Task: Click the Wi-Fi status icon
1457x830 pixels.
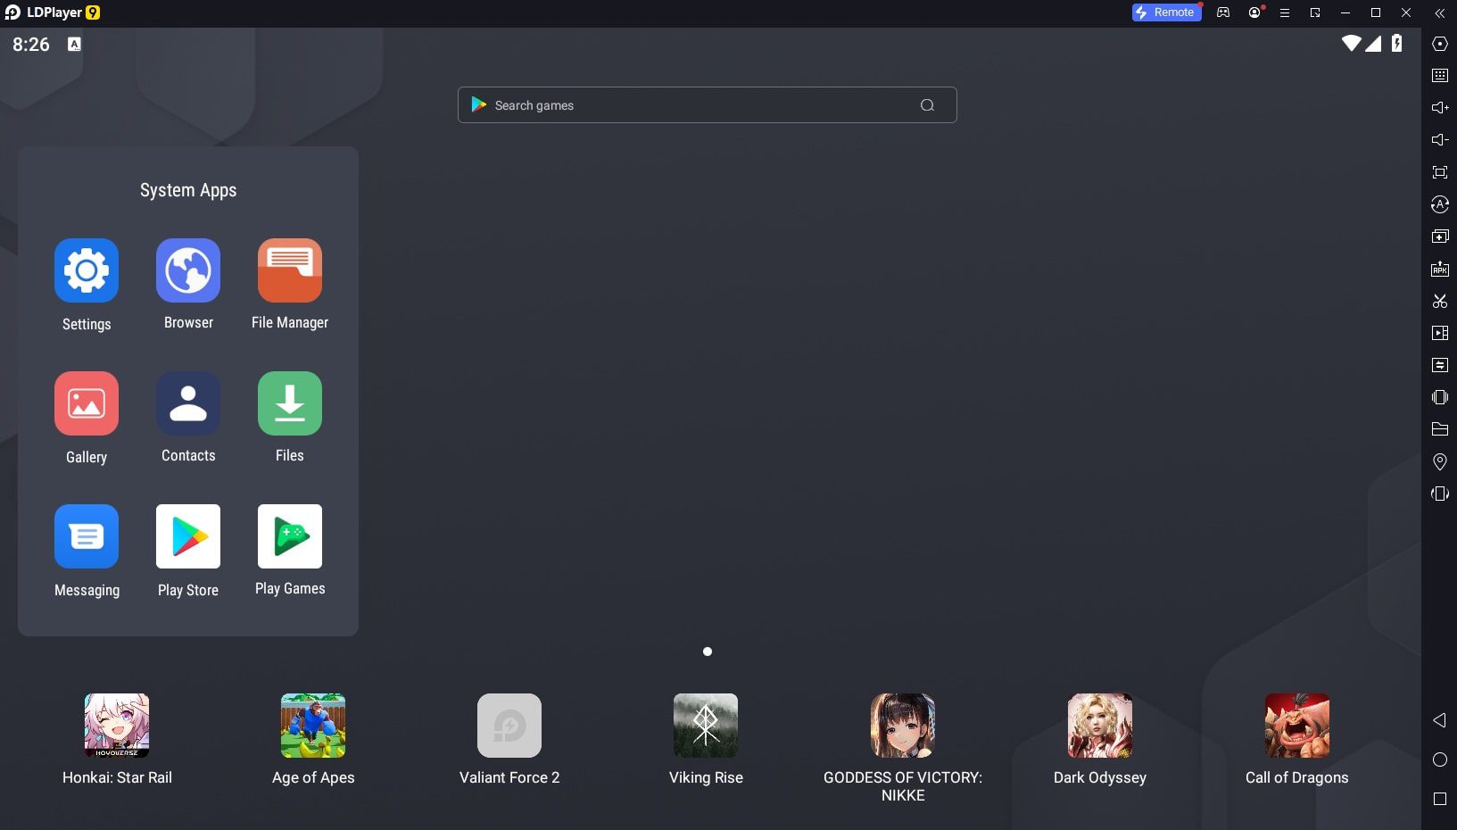Action: [1352, 43]
